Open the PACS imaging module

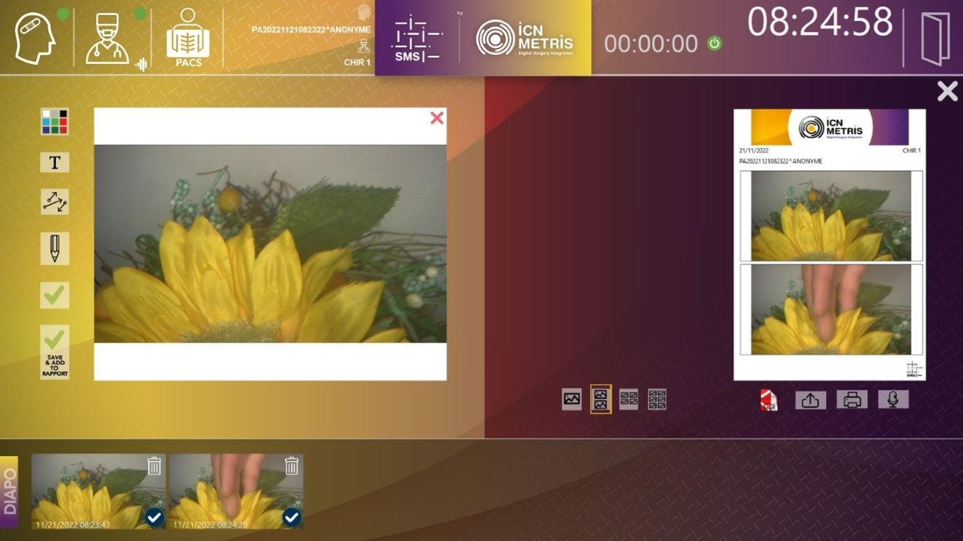(x=187, y=38)
